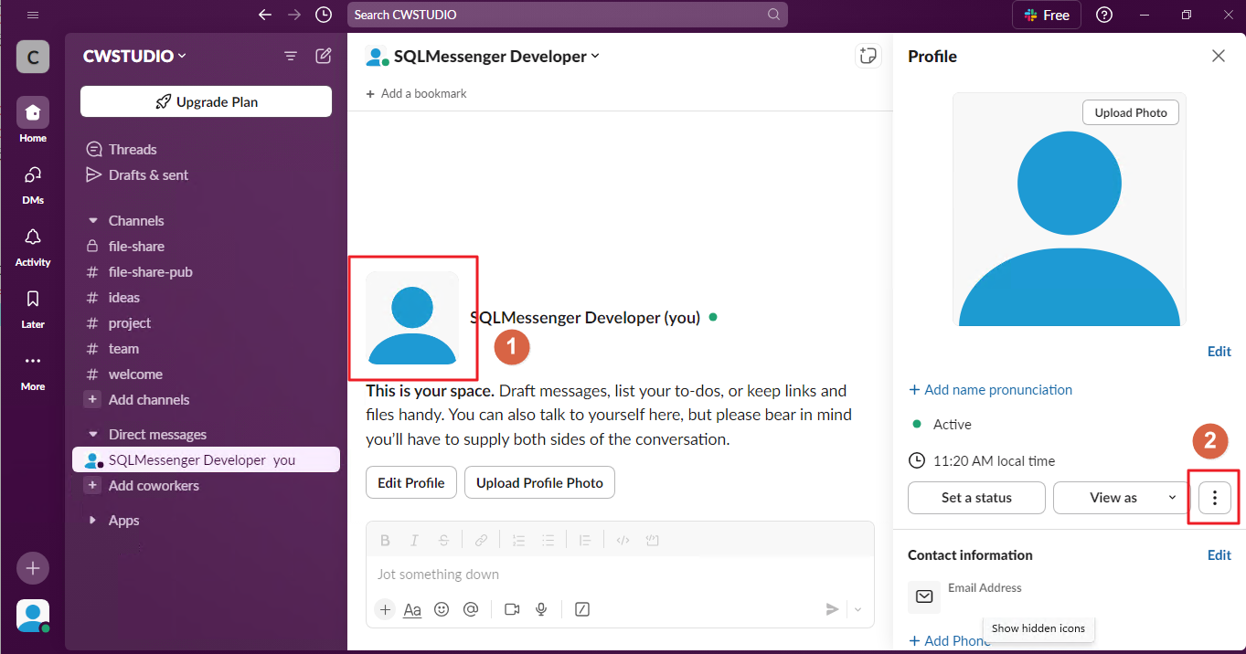Toggle bold formatting
Viewport: 1246px width, 654px height.
(x=385, y=540)
